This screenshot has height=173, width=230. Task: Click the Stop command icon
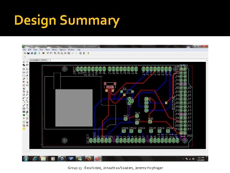click(80, 53)
